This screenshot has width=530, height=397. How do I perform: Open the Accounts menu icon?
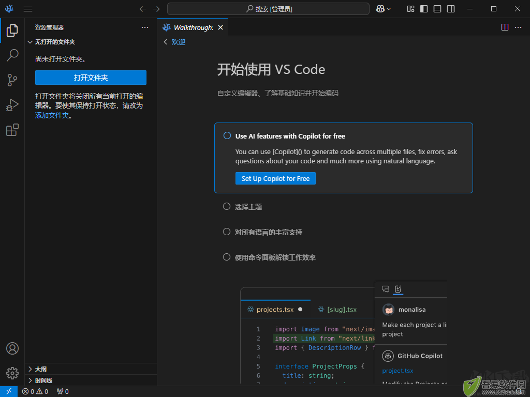pos(12,348)
